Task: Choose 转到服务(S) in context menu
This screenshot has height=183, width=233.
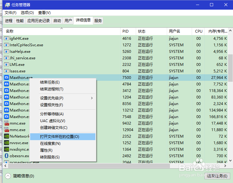Action: [63, 157]
